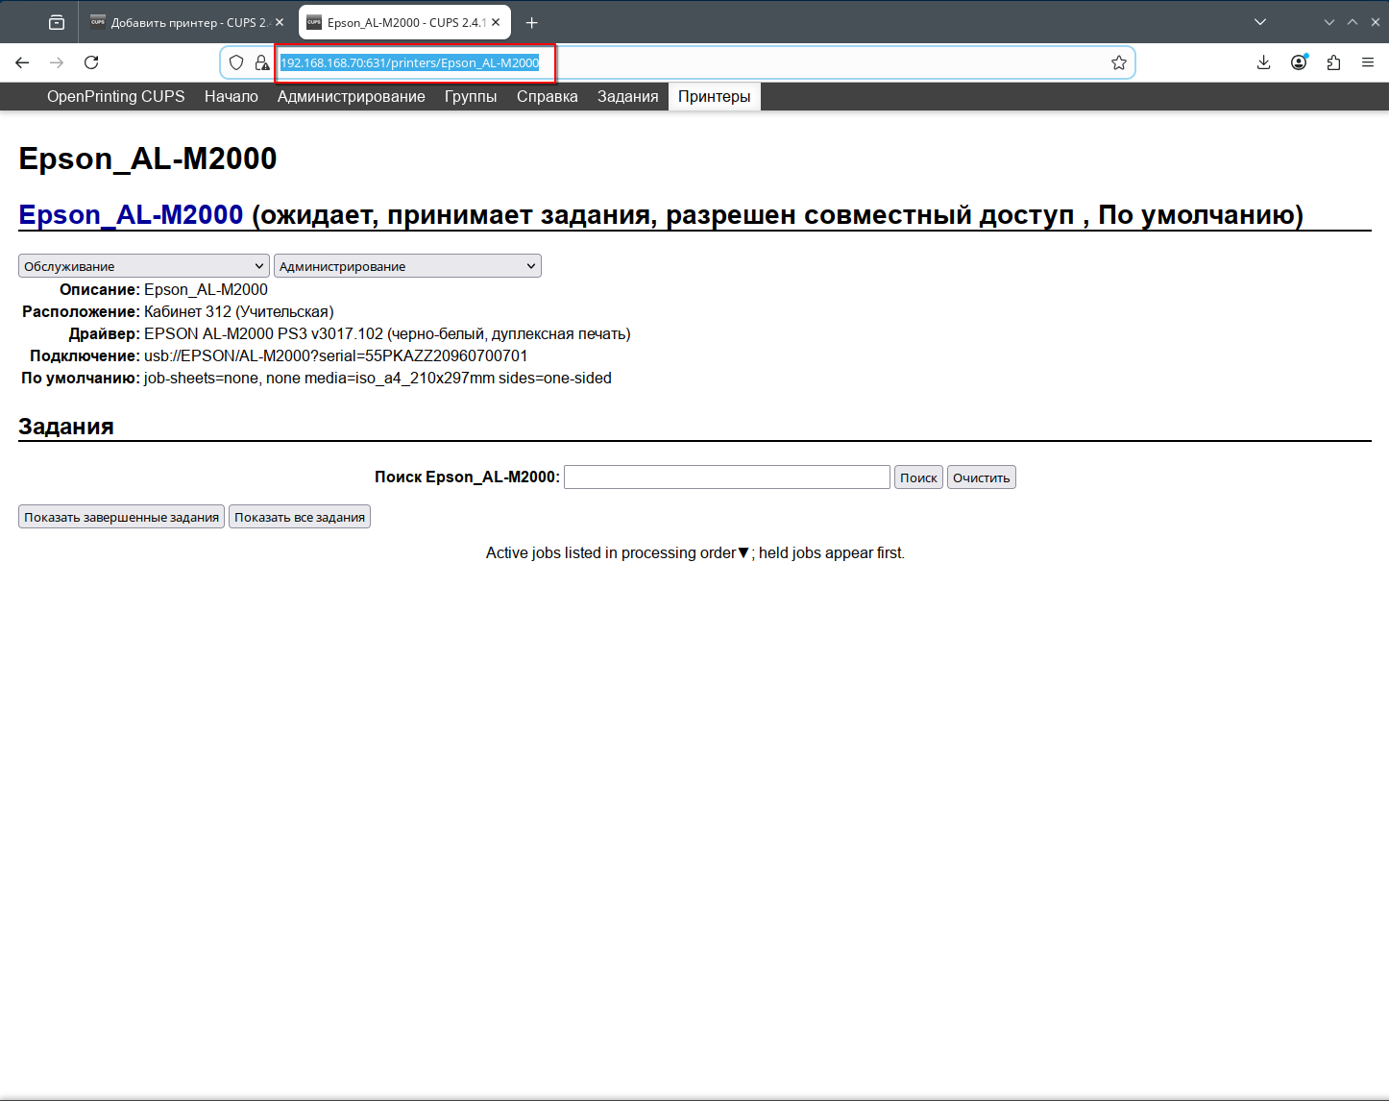Reload the page with the refresh icon

[91, 62]
